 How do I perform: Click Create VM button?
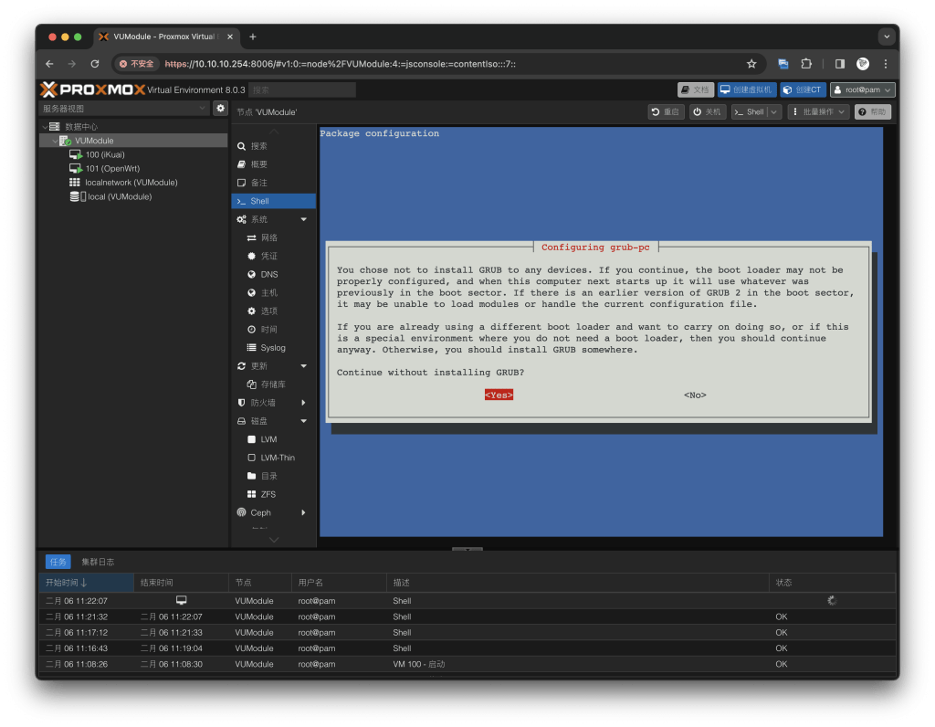[x=746, y=90]
